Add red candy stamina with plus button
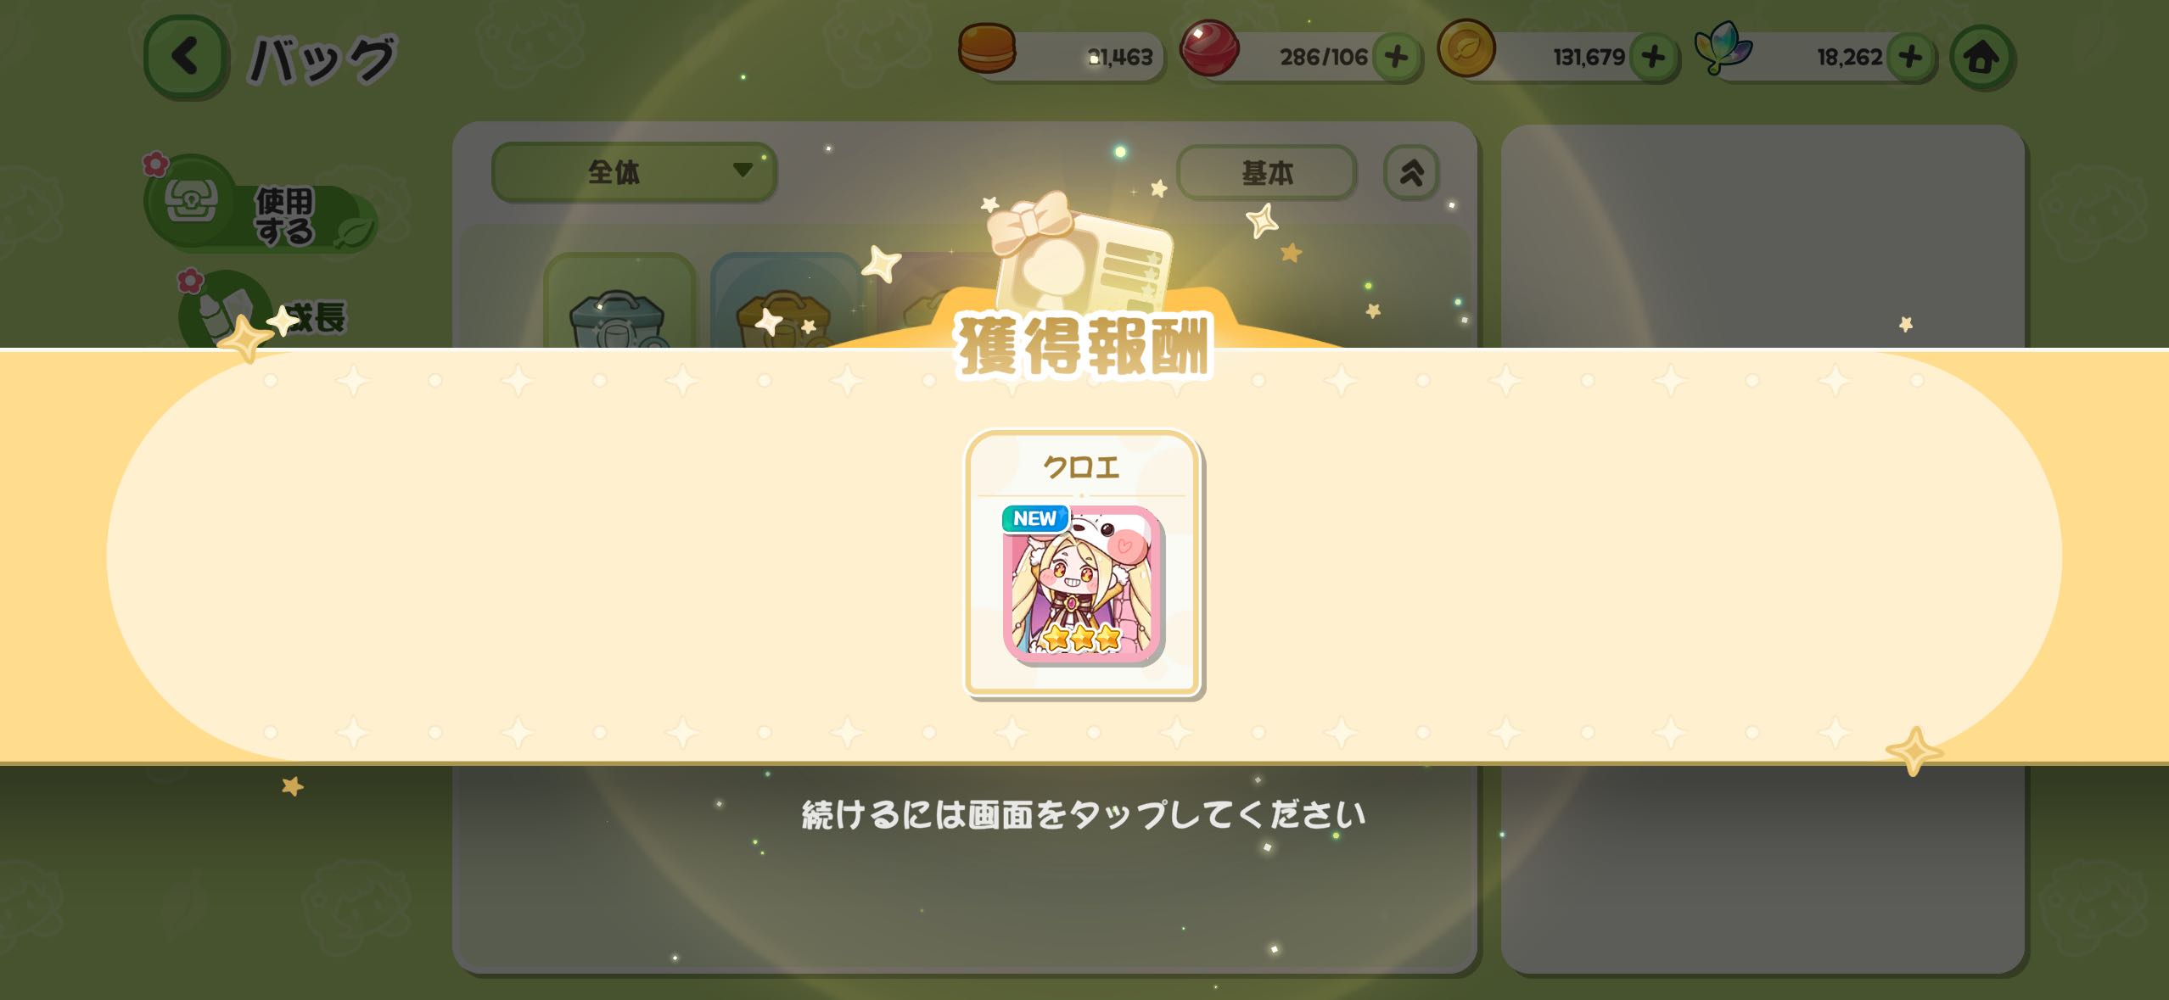Image resolution: width=2169 pixels, height=1000 pixels. click(x=1396, y=57)
